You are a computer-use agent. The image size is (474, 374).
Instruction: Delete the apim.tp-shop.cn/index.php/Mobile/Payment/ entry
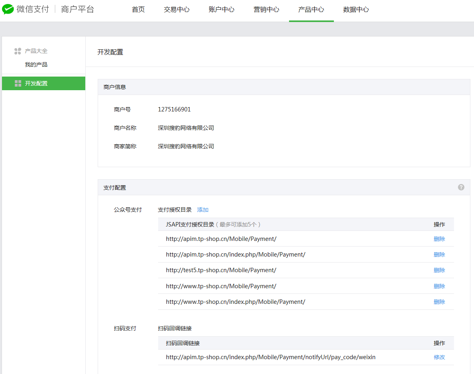[439, 255]
